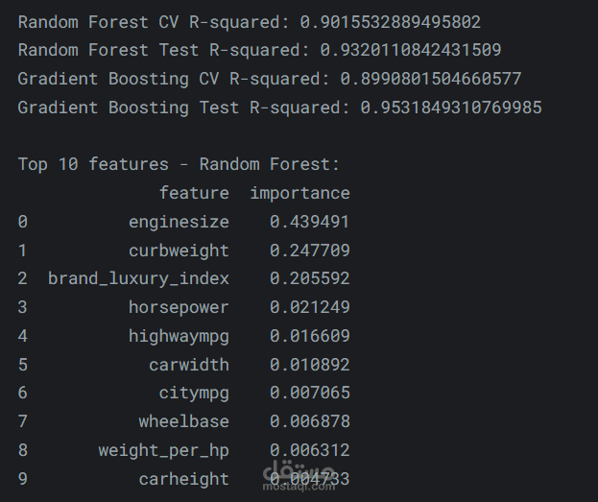Click the enginesize feature name
This screenshot has width=598, height=502.
coord(179,222)
